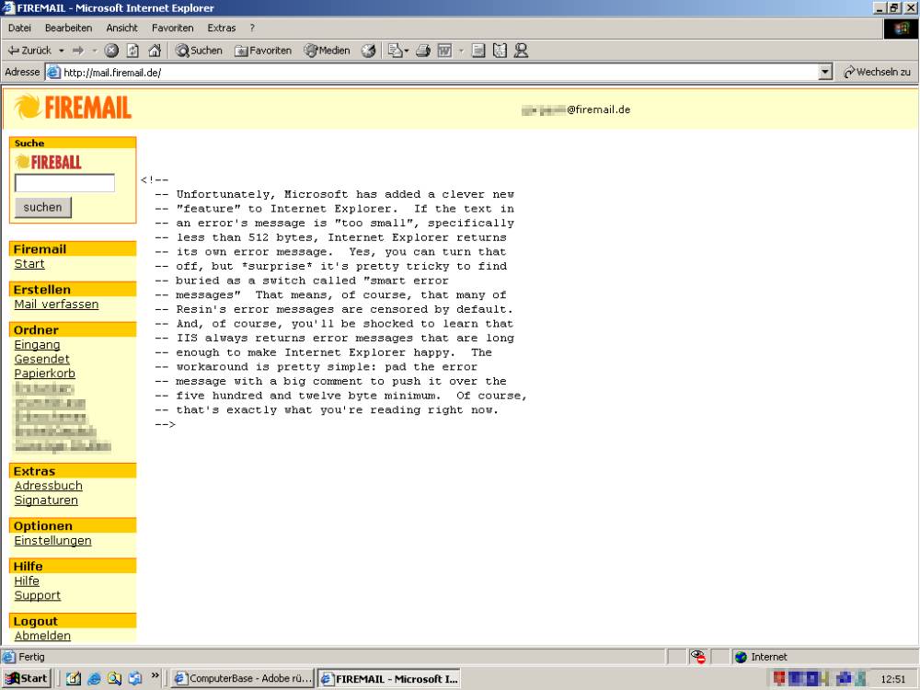Click the Internet zone status indicator
This screenshot has width=920, height=690.
coord(761,657)
